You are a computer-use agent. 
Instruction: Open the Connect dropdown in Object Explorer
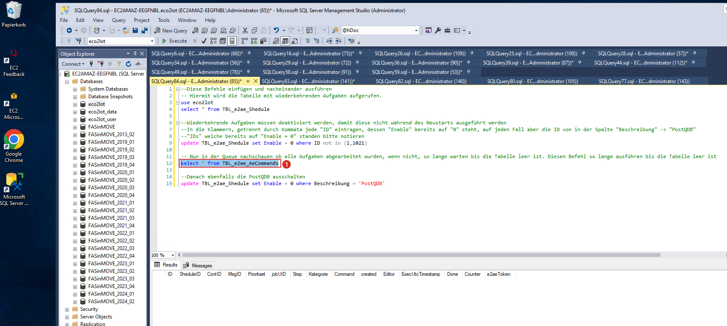[x=73, y=64]
